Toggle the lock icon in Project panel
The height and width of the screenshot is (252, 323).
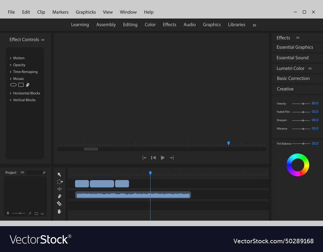point(8,213)
